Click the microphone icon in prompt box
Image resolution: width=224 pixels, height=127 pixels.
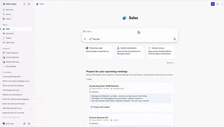click(175, 39)
